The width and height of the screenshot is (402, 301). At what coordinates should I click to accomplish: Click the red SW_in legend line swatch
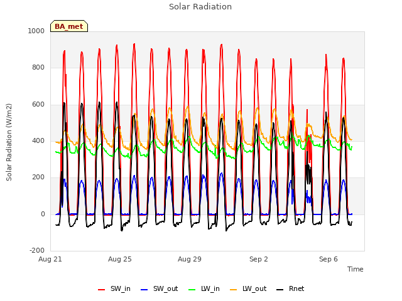tap(102, 290)
